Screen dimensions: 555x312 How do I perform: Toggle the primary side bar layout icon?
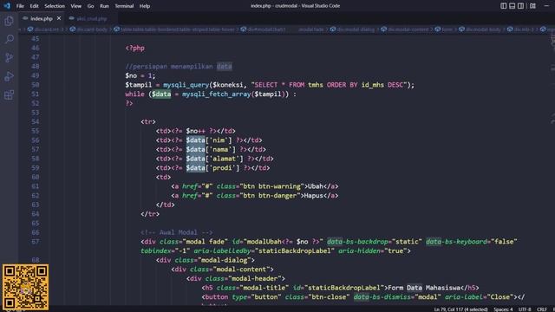coord(503,6)
